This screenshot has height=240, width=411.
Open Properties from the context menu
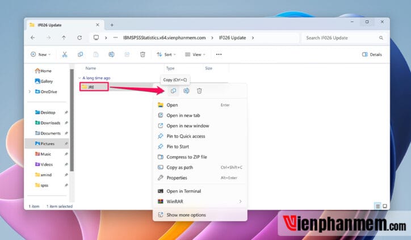200,178
